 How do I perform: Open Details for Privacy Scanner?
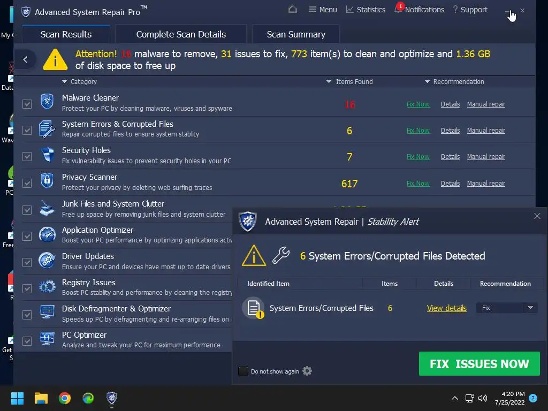point(450,184)
